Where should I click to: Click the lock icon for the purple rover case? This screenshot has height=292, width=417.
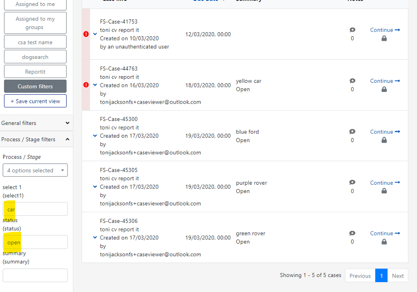[384, 191]
